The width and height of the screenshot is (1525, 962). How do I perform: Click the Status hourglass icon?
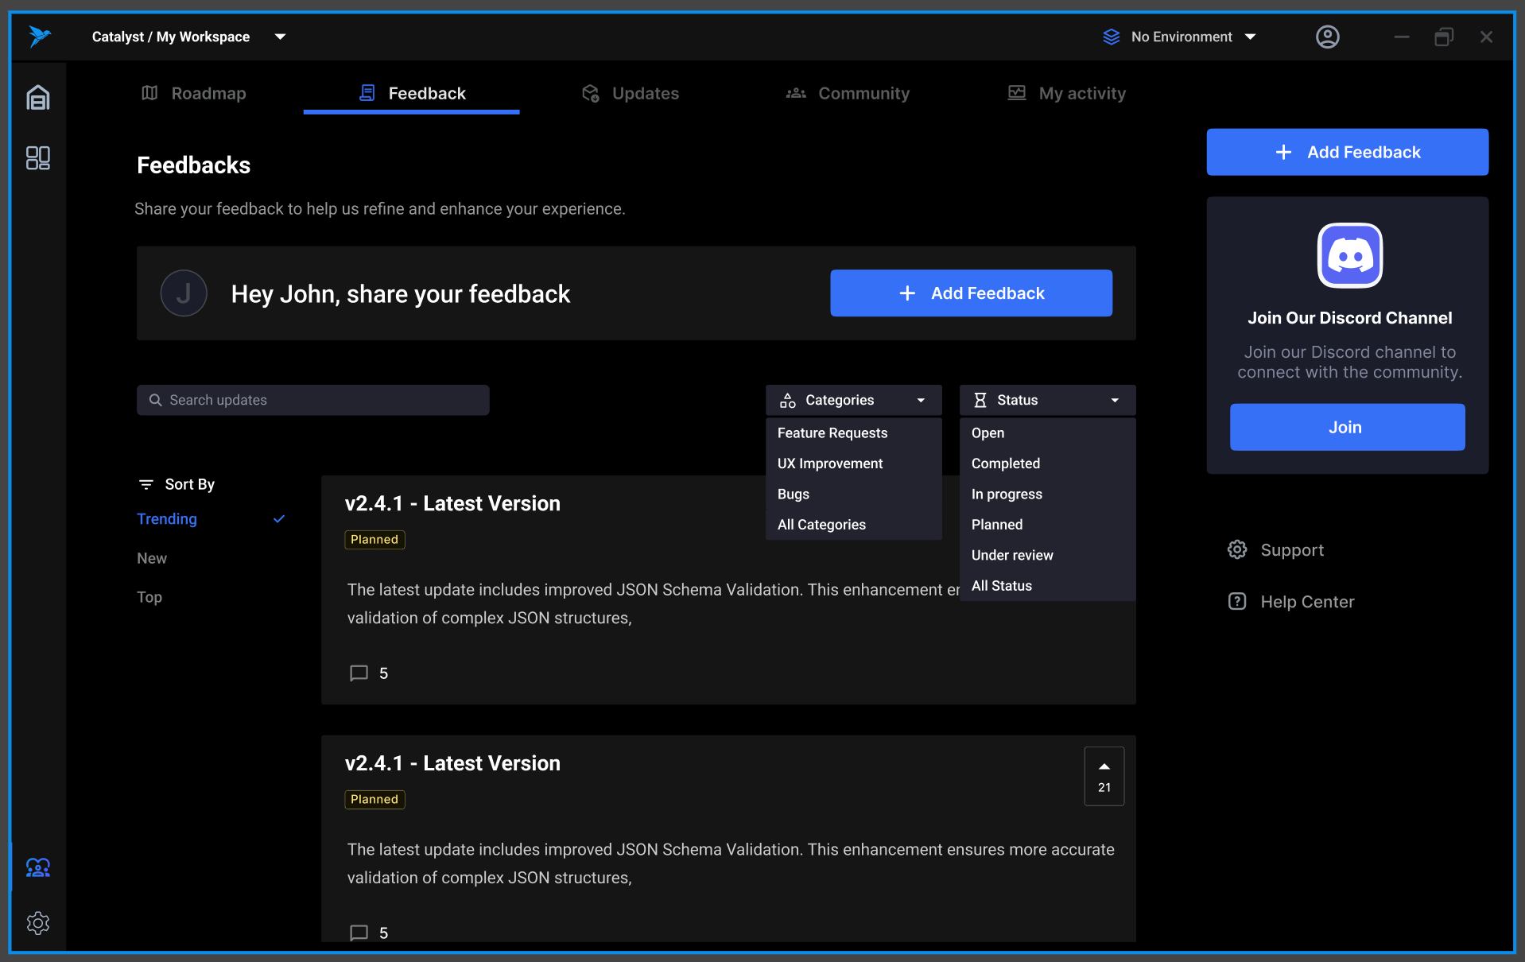pyautogui.click(x=980, y=400)
